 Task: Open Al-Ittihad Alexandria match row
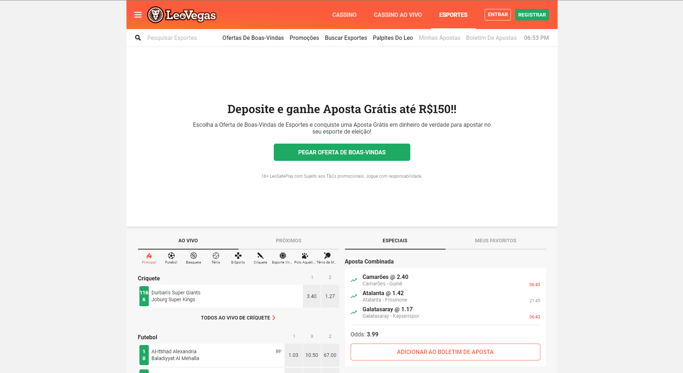[211, 355]
